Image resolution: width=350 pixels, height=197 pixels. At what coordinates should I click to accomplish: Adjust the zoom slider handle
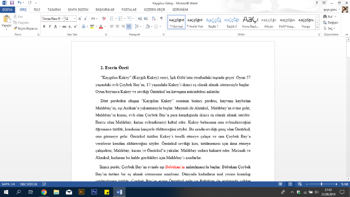(x=321, y=184)
